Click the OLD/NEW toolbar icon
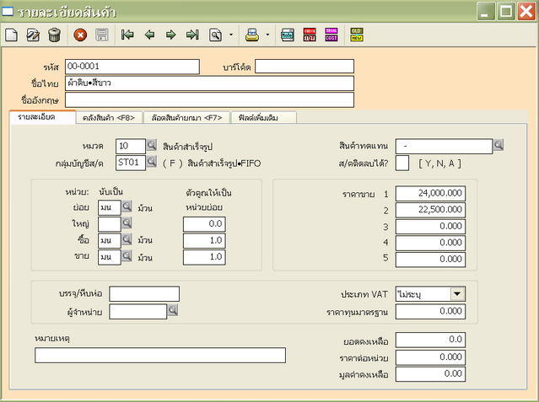This screenshot has width=539, height=402. [356, 35]
